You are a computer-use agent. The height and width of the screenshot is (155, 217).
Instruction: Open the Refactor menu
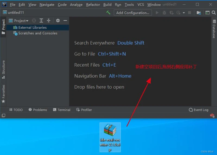coord(93,5)
